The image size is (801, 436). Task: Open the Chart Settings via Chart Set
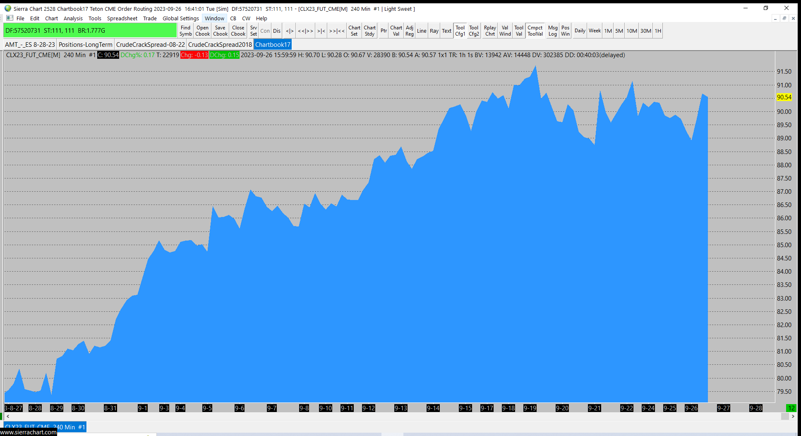(x=354, y=31)
